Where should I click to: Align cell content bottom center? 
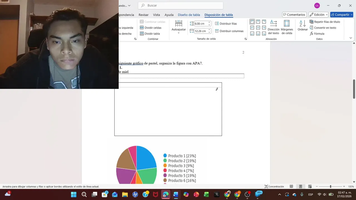click(258, 34)
